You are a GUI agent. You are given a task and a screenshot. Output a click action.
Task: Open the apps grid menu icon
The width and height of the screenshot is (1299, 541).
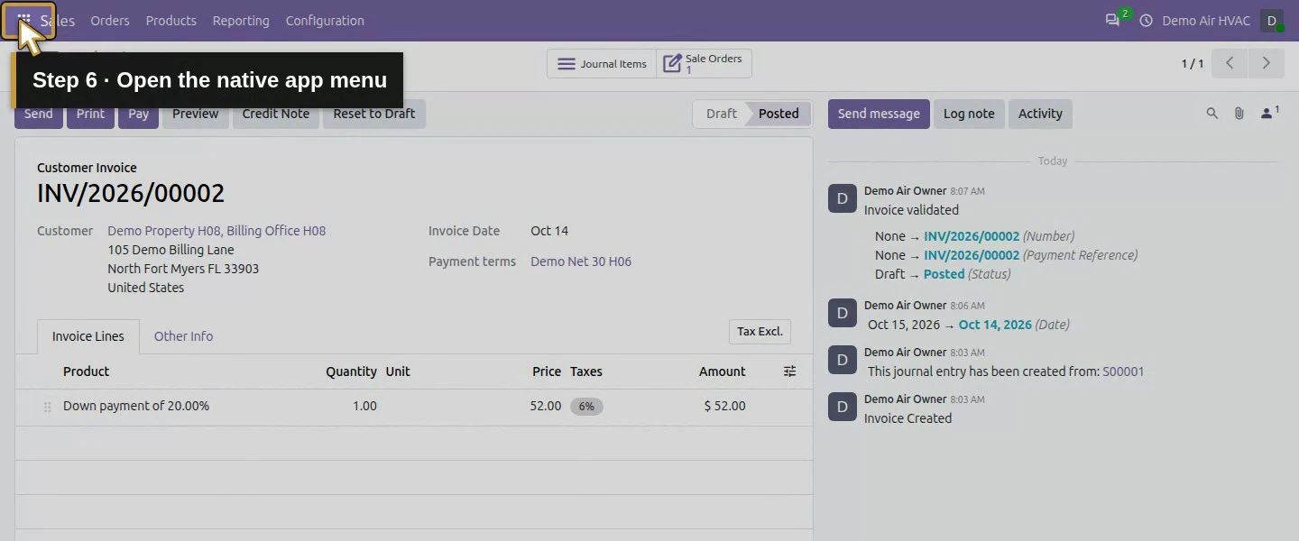point(24,20)
